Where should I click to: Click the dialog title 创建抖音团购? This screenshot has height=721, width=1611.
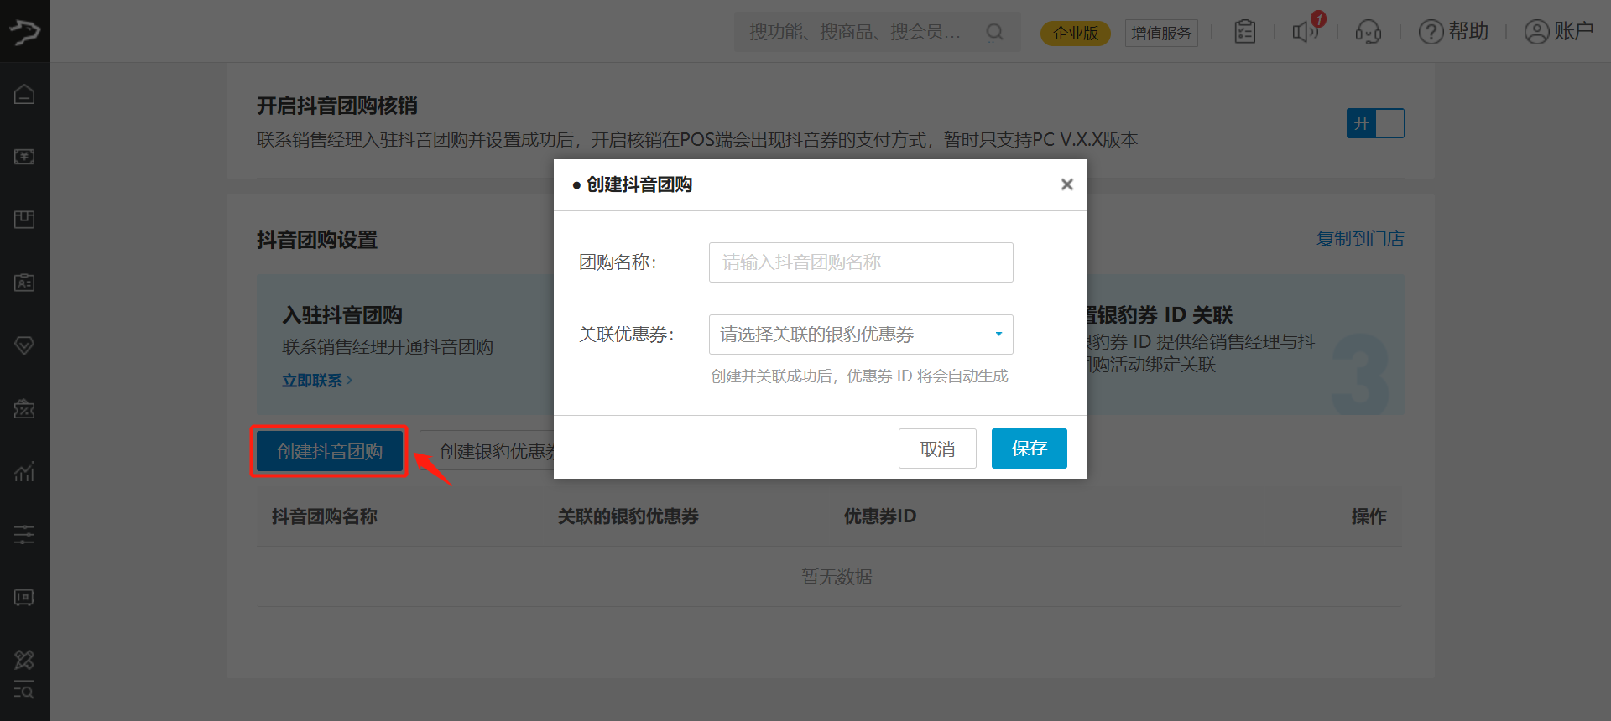click(639, 184)
